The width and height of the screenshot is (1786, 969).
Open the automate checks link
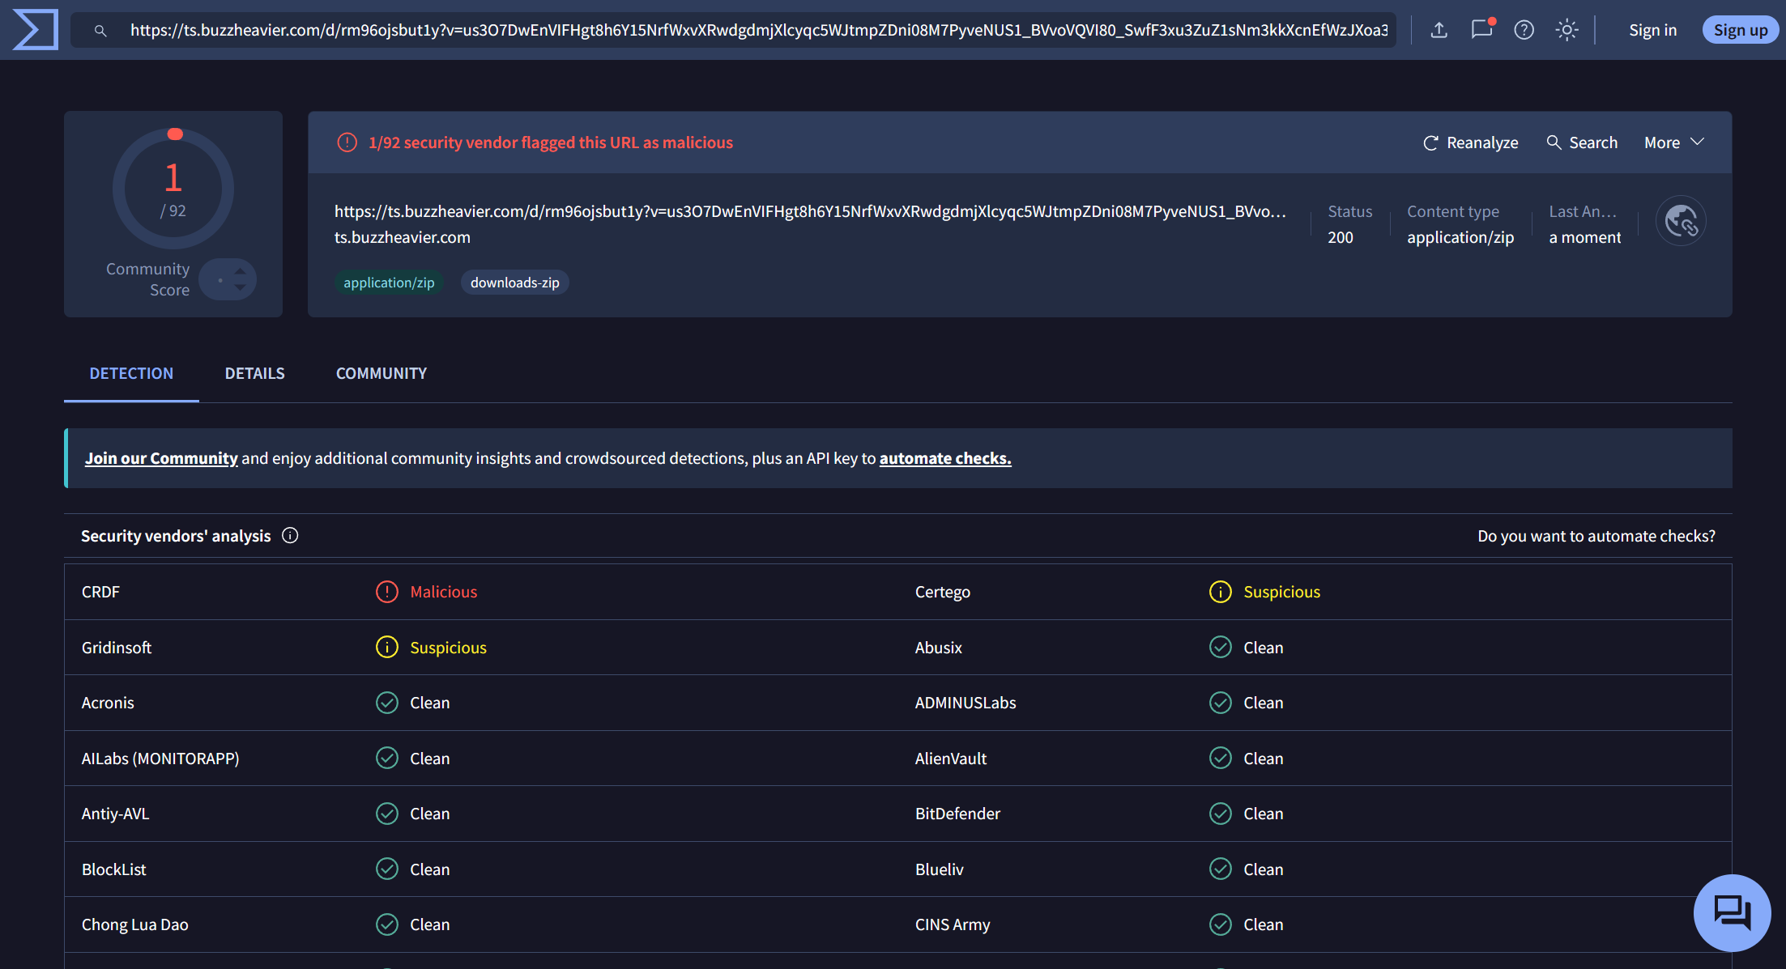tap(945, 458)
